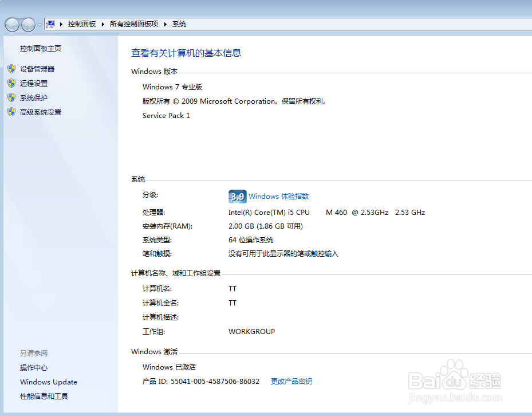
Task: Click the shield icon beside 远程设置
Action: [12, 83]
